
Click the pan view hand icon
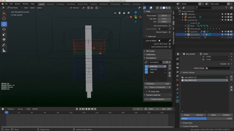tap(124, 13)
